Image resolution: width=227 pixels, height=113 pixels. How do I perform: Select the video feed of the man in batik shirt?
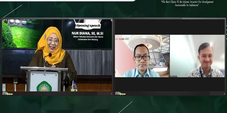197,56
